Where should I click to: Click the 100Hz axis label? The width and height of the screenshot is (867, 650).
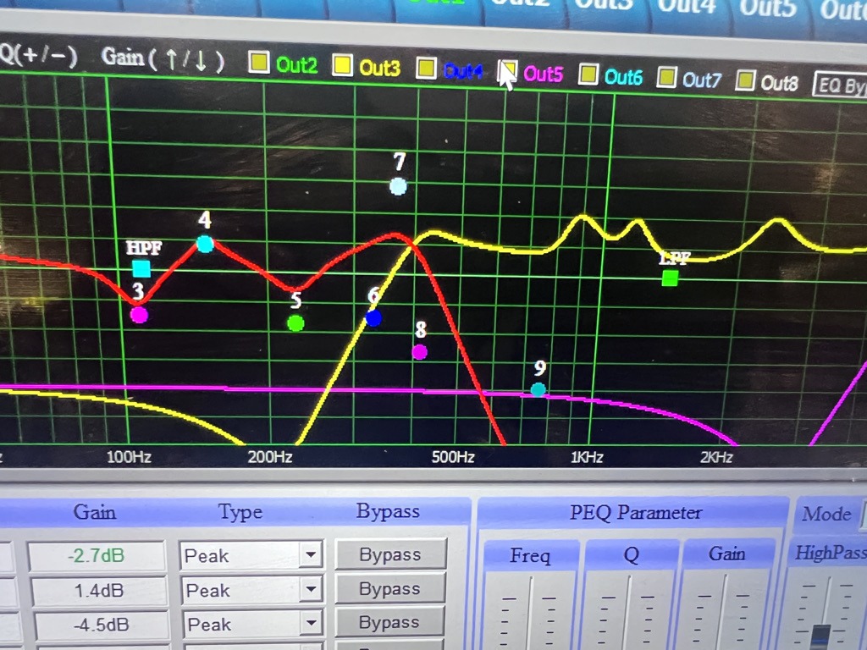pos(129,457)
